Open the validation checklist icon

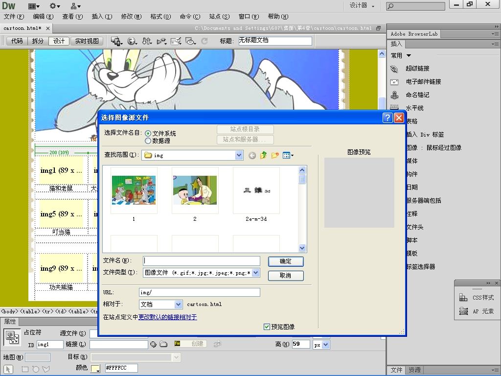tap(176, 41)
